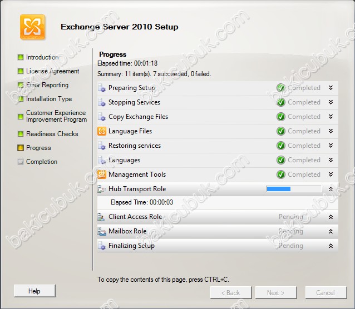Image resolution: width=355 pixels, height=309 pixels.
Task: Select the Completion step
Action: pyautogui.click(x=42, y=162)
